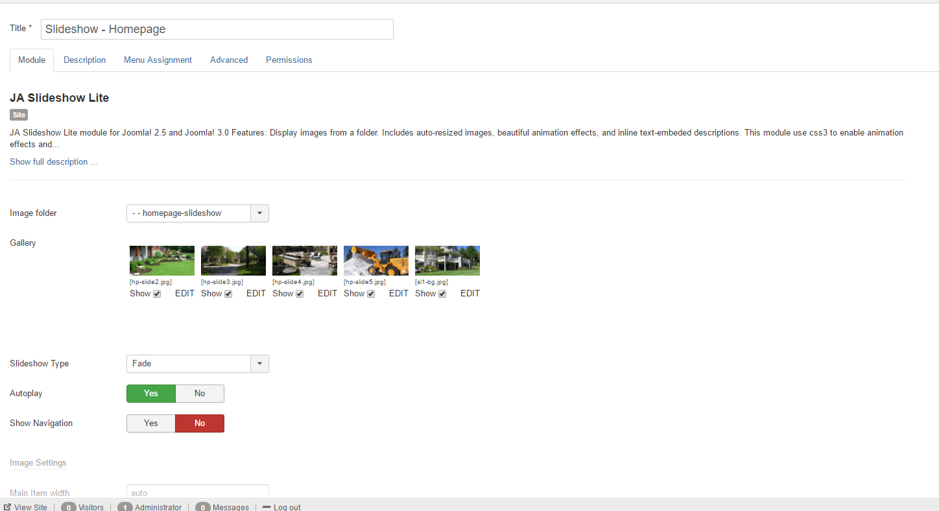The image size is (939, 511).
Task: Select the sl1-bg.jpg house thumbnail
Action: pyautogui.click(x=447, y=261)
